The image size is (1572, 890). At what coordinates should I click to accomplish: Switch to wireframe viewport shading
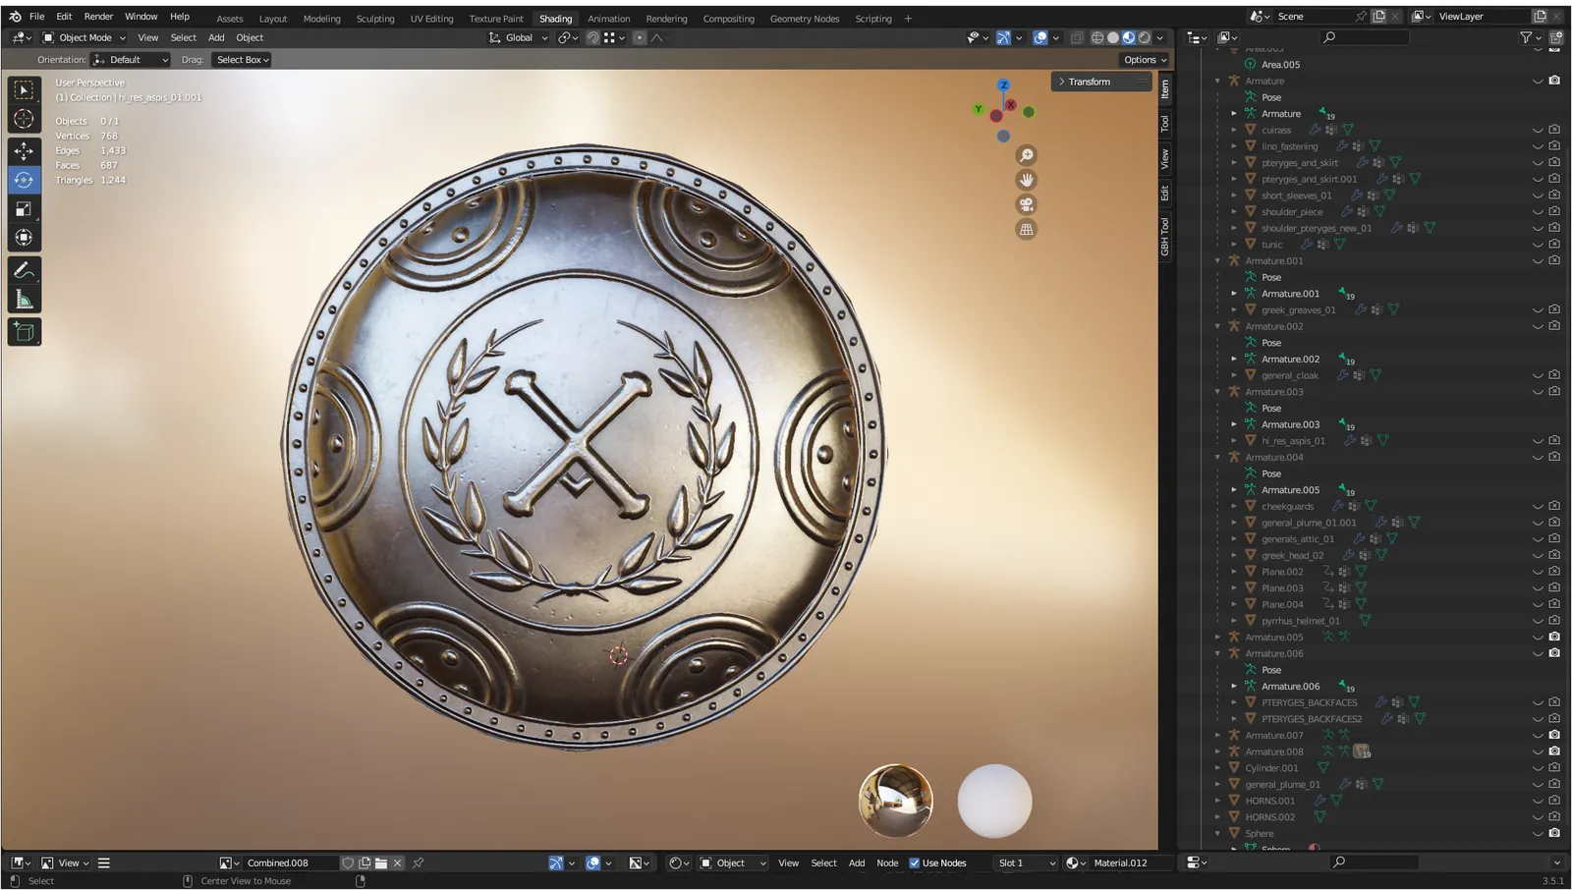pos(1097,37)
